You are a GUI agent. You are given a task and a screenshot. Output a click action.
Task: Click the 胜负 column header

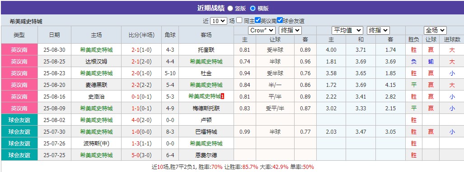(414, 40)
